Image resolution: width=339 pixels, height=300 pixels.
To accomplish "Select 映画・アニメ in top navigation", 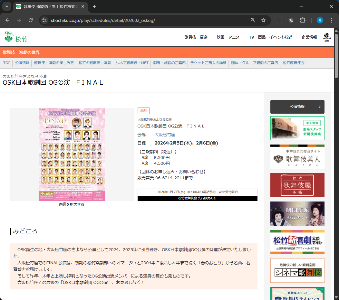I will [228, 37].
